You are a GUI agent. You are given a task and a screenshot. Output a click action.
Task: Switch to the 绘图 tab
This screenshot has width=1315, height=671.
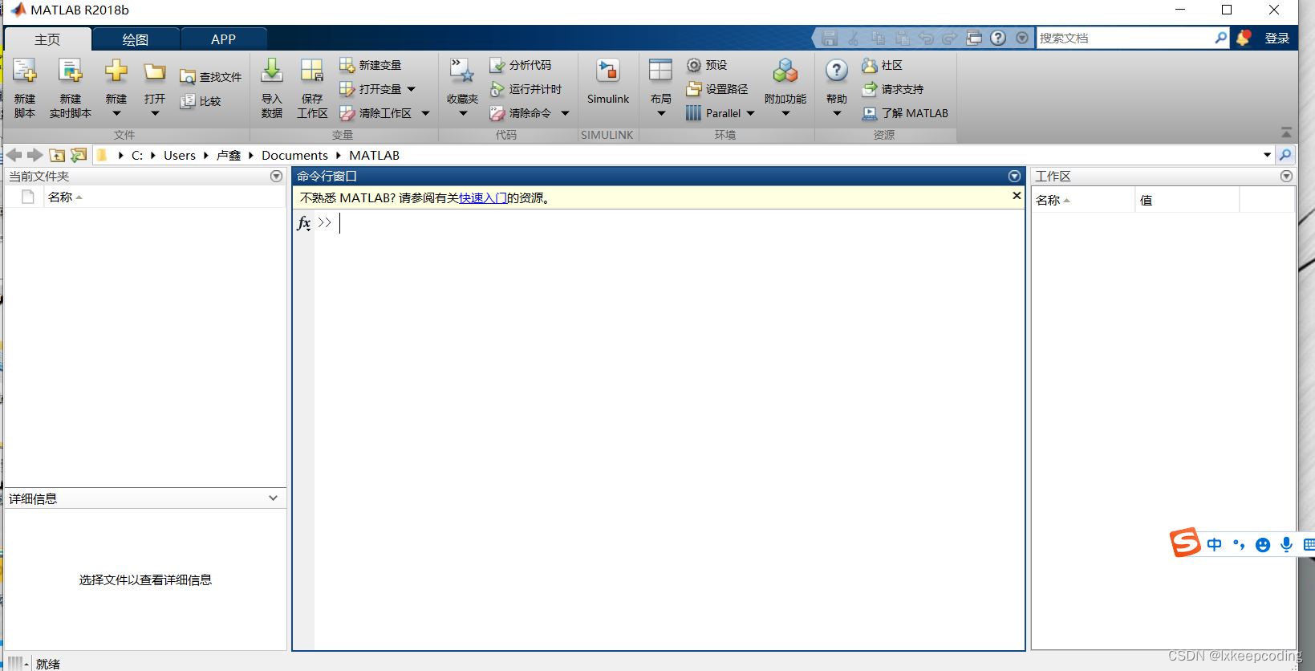(x=136, y=39)
